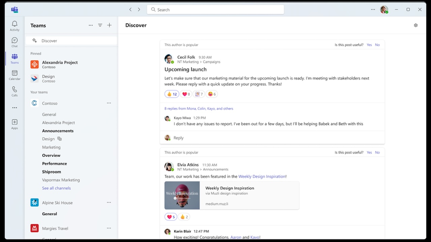
Task: Open the settings and more menu
Action: pyautogui.click(x=373, y=9)
